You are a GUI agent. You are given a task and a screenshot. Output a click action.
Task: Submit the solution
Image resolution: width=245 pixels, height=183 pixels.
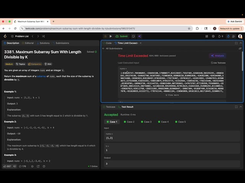point(122,36)
